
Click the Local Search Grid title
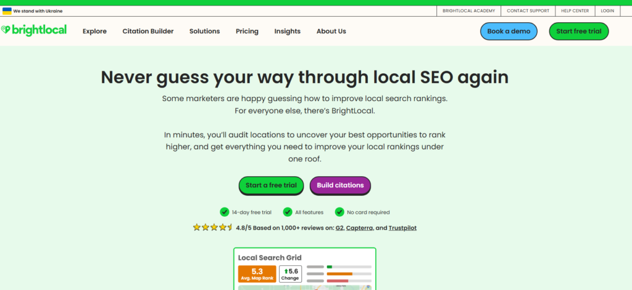(270, 258)
